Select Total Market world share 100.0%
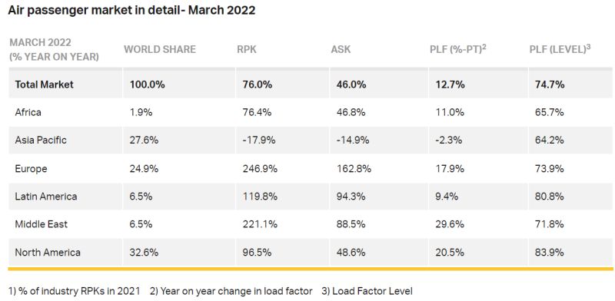The width and height of the screenshot is (615, 301). coord(147,84)
